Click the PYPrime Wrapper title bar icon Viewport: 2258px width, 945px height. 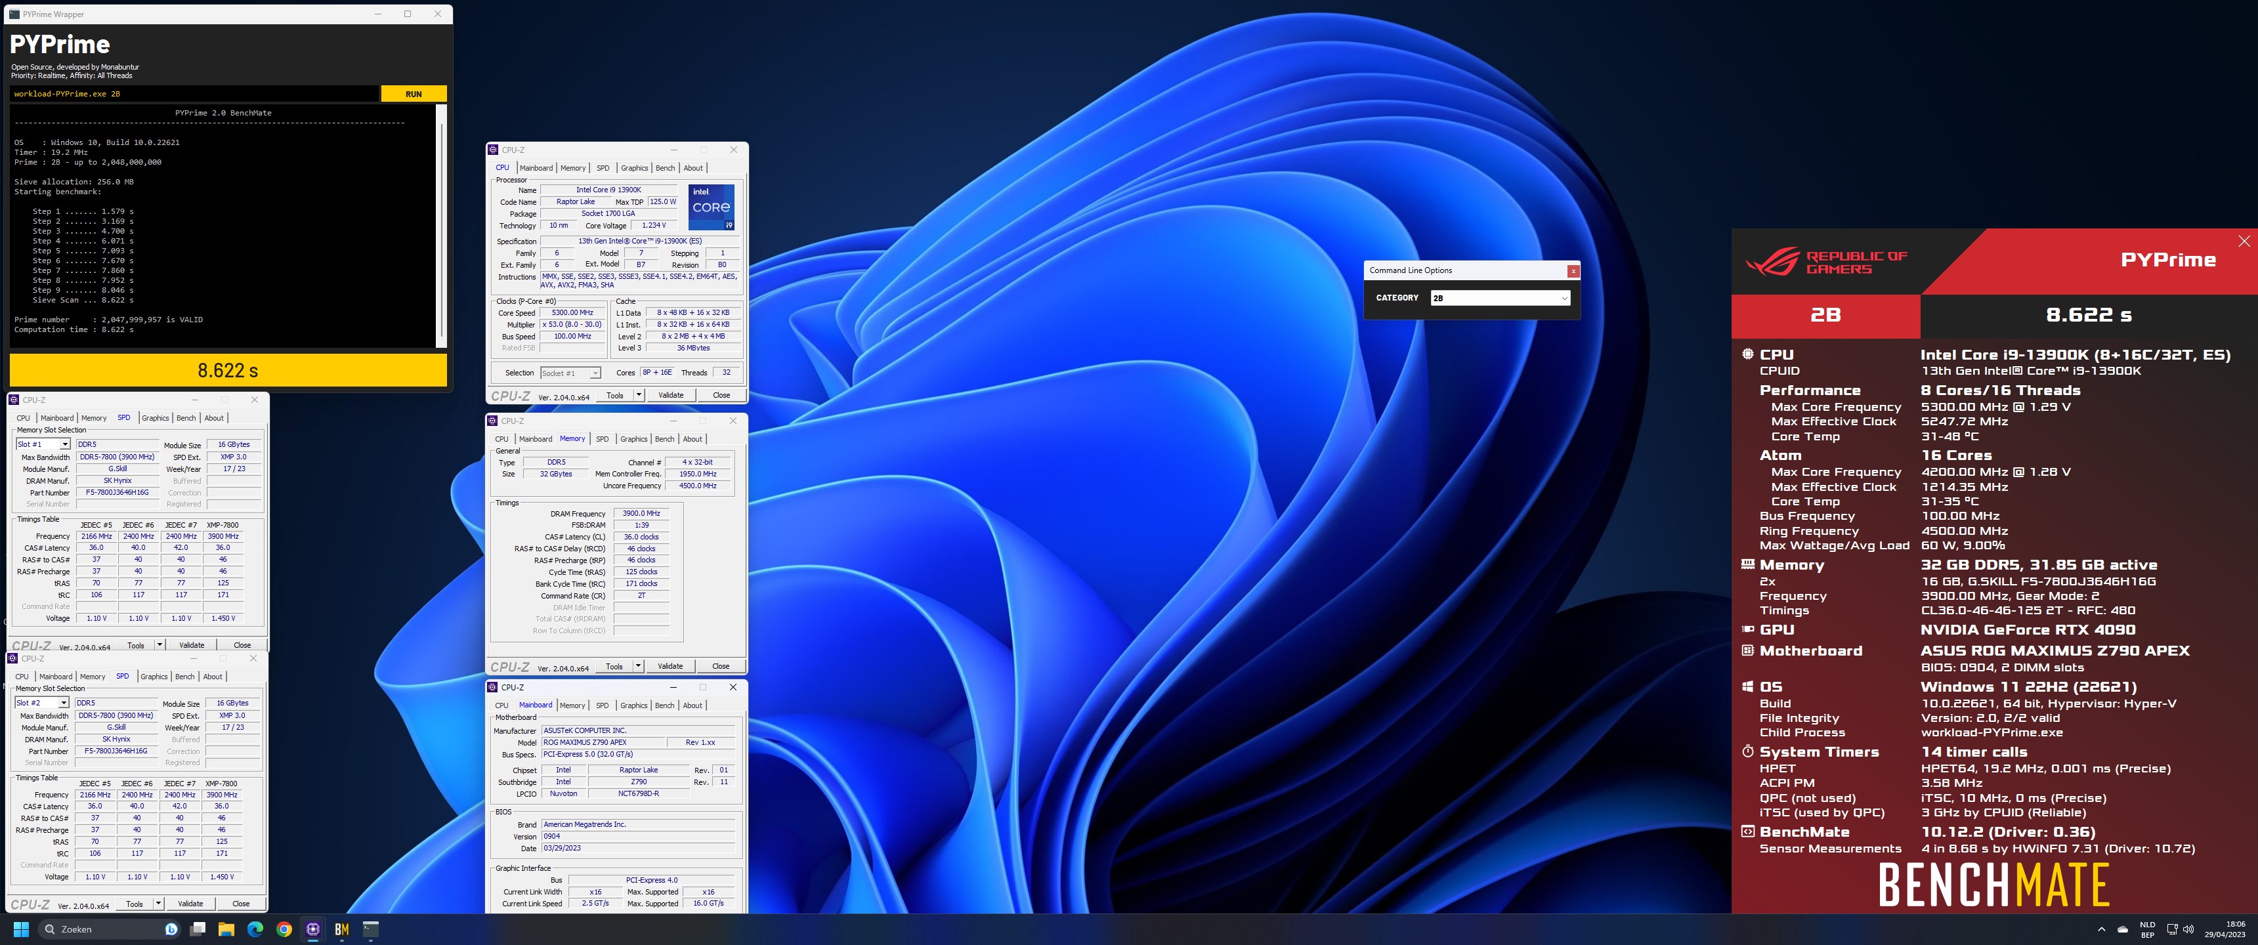click(x=14, y=14)
